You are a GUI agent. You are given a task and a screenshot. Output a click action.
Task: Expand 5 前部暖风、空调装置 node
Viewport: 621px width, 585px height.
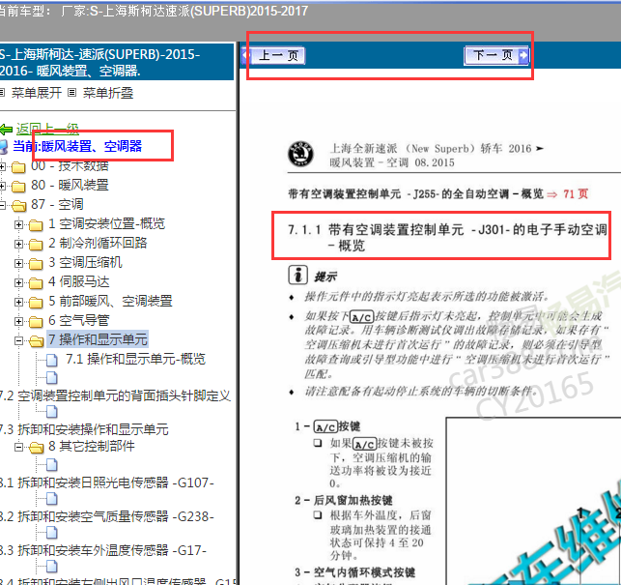pos(18,303)
